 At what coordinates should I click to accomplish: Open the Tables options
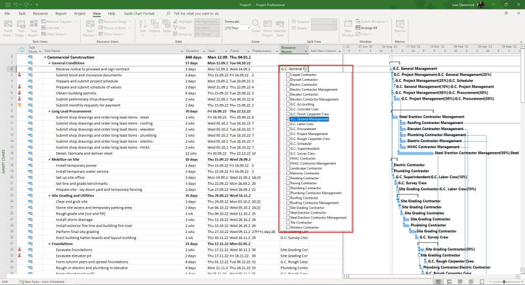[x=166, y=27]
